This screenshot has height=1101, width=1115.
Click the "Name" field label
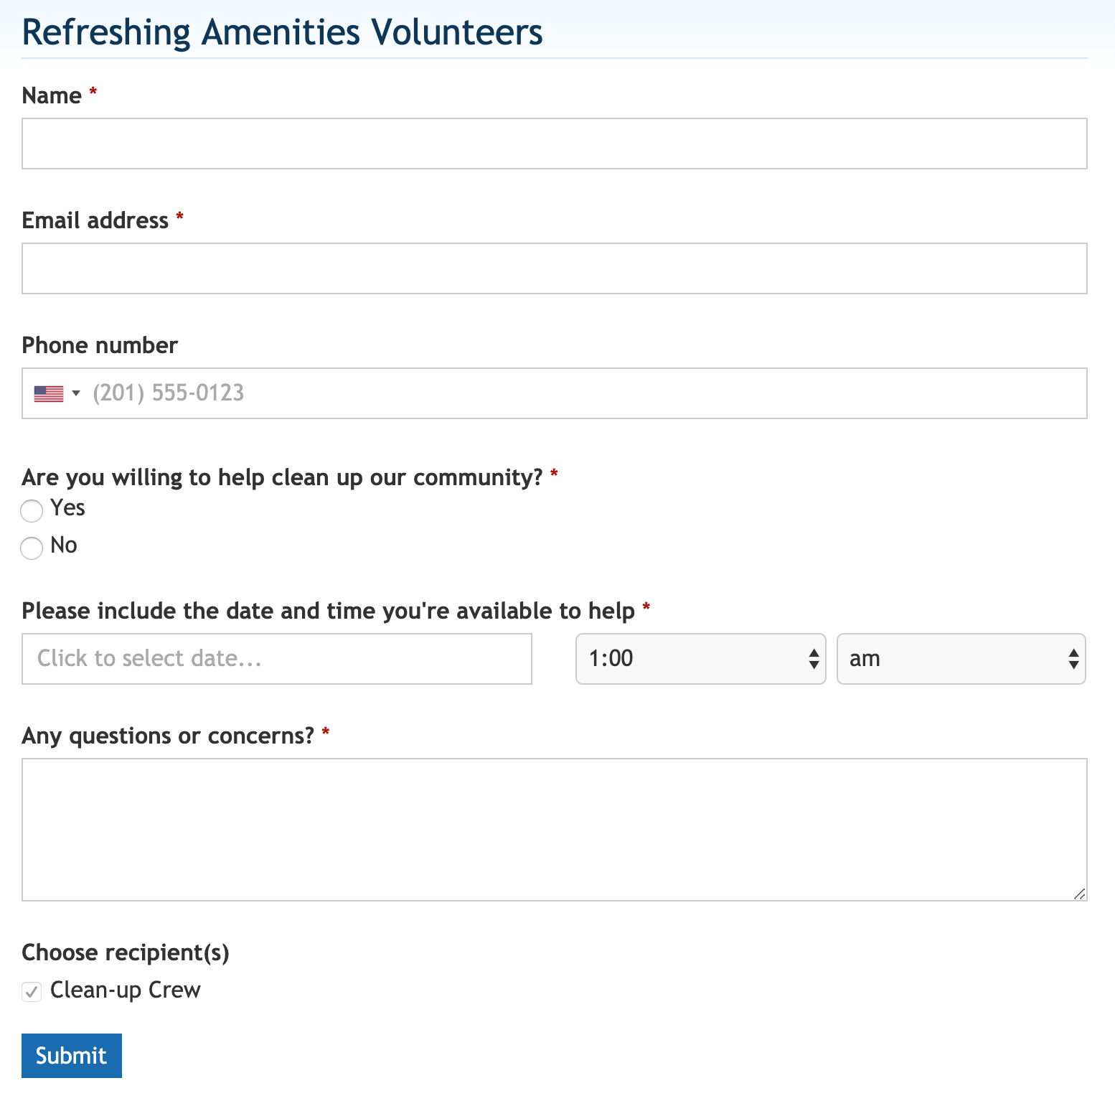coord(52,95)
